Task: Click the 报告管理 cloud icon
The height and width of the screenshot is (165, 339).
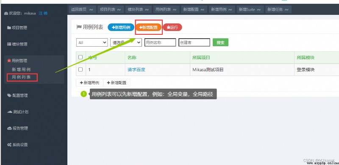Action: click(9, 128)
